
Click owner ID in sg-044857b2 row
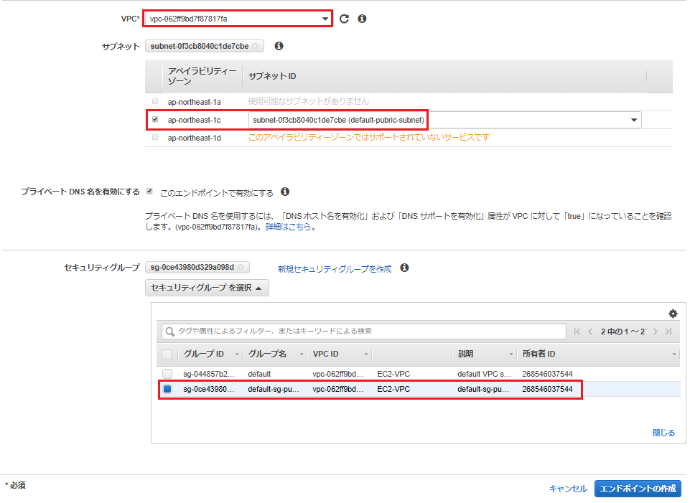(547, 374)
